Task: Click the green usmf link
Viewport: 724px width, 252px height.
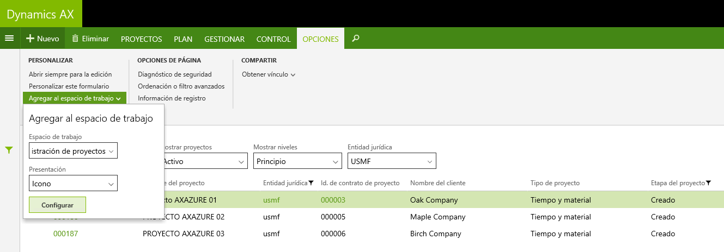Action: [x=271, y=200]
